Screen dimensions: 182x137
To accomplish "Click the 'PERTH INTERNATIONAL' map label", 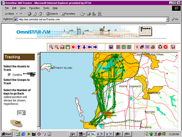I will (150, 54).
